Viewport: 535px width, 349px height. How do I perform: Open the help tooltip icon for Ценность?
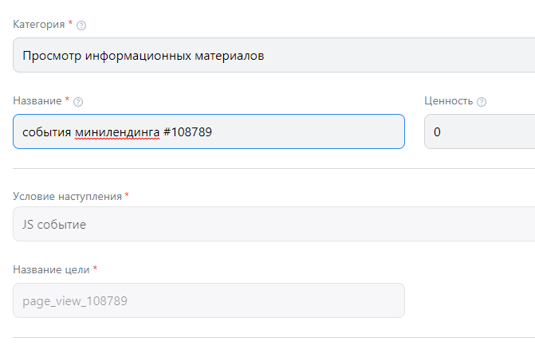pyautogui.click(x=482, y=102)
